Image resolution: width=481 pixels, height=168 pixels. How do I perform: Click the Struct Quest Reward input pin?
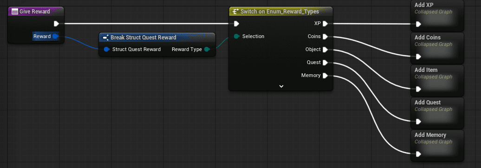(106, 49)
